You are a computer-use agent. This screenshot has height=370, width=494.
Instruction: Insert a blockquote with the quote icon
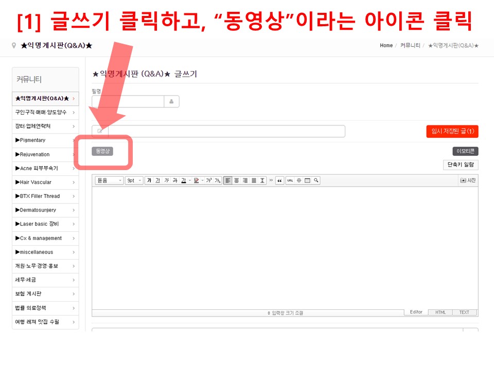tap(279, 180)
